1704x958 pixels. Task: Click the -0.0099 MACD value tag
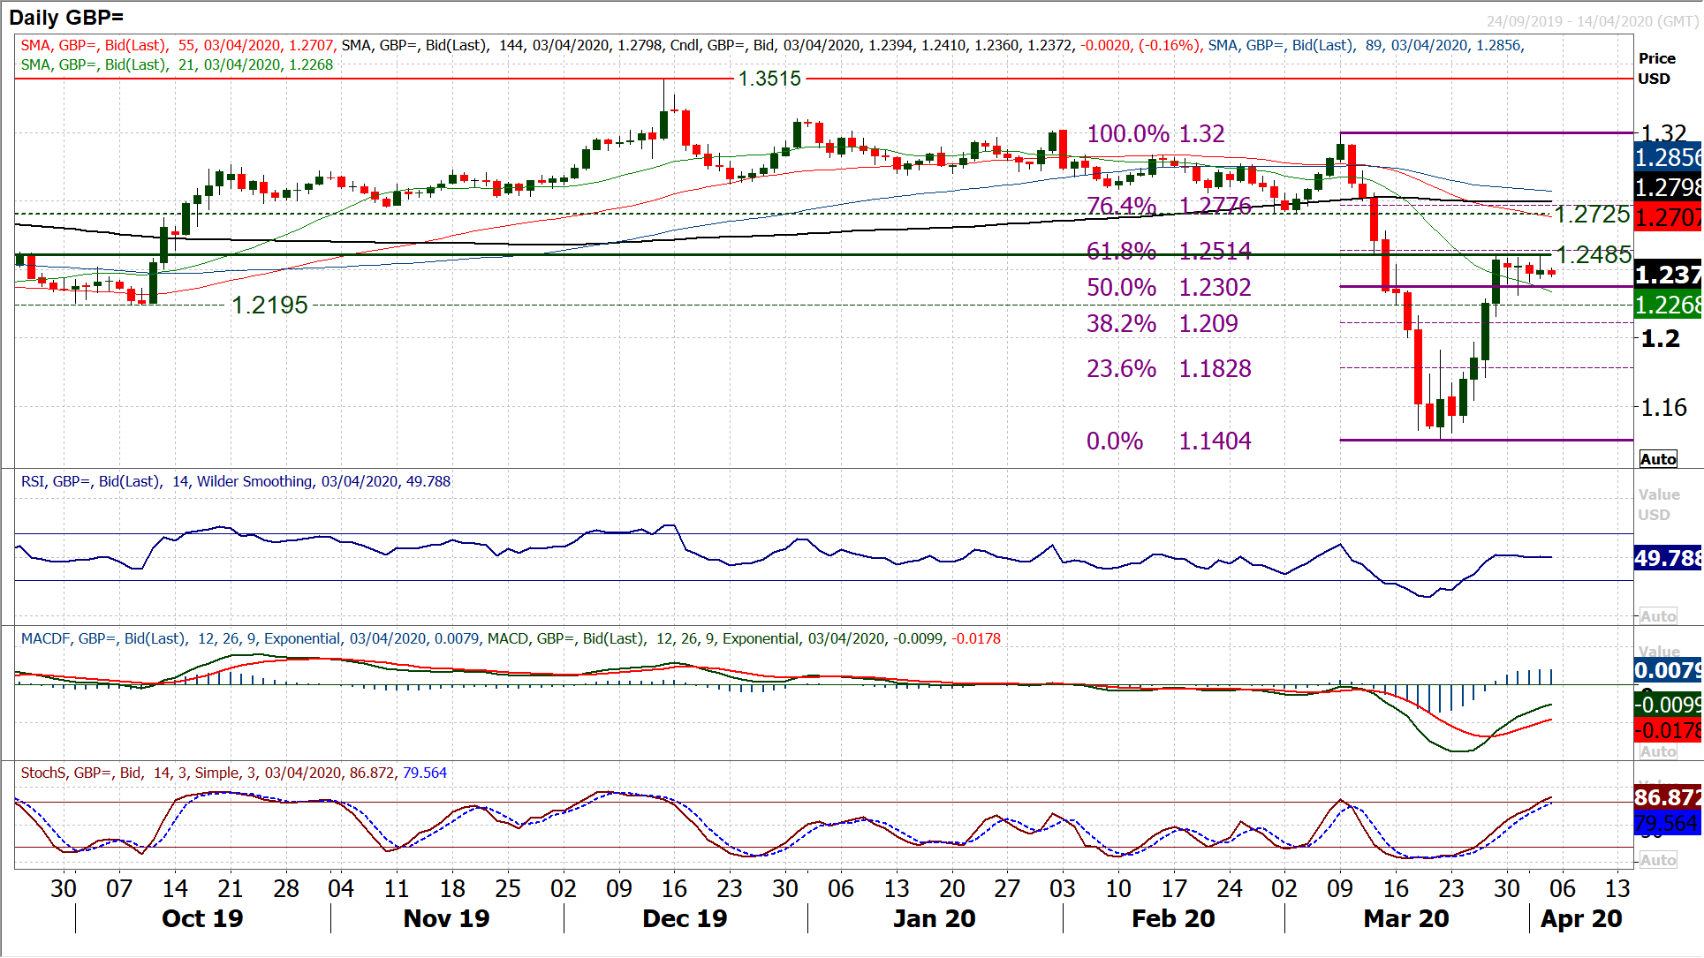(1668, 705)
